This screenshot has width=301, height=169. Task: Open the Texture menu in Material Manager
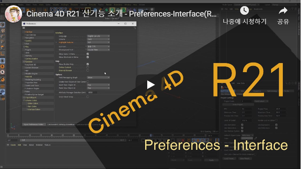(x=47, y=145)
